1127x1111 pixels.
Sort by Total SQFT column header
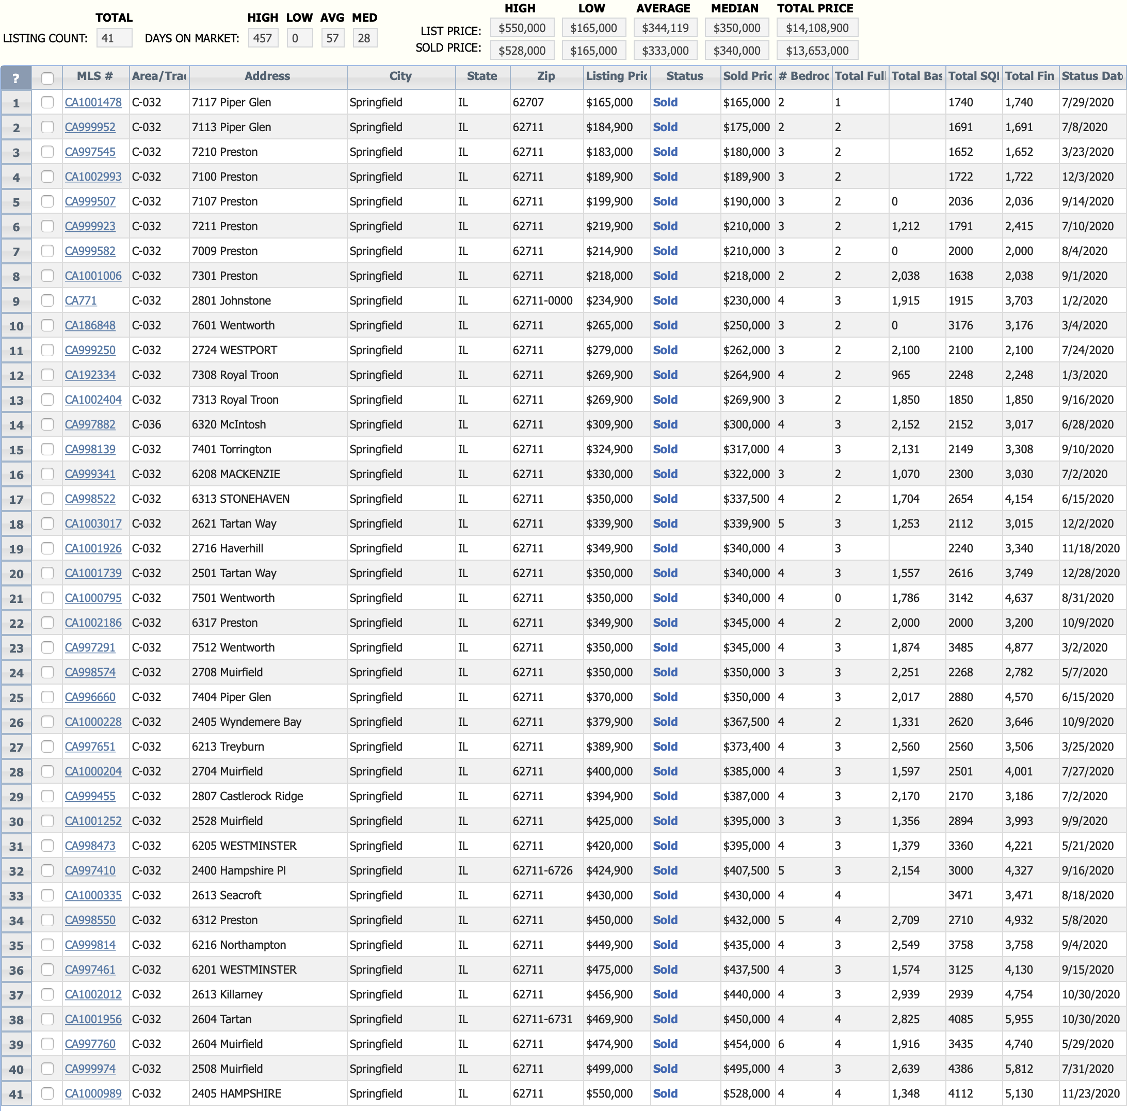point(974,76)
